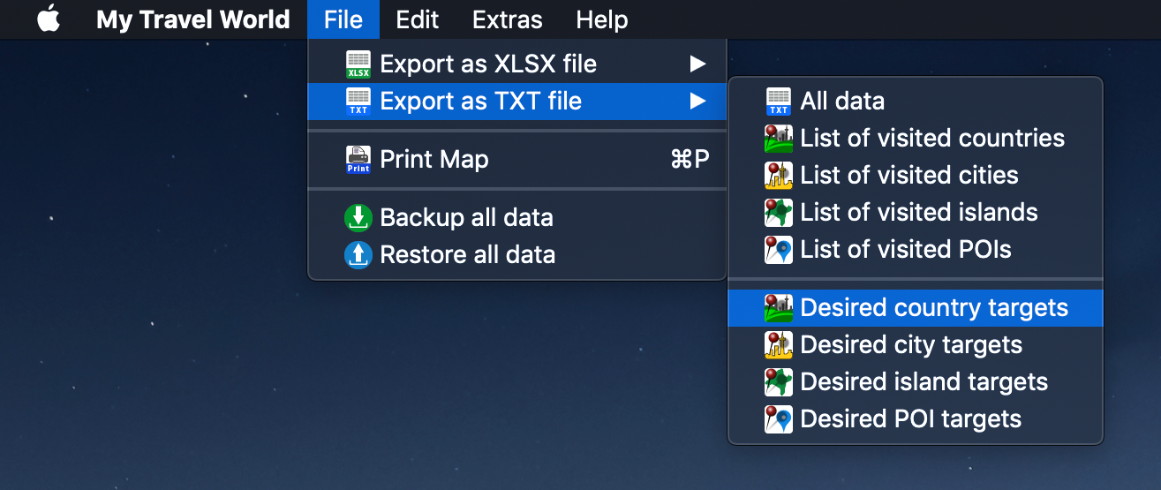Click the green Backup download icon
Image resolution: width=1161 pixels, height=490 pixels.
(358, 218)
